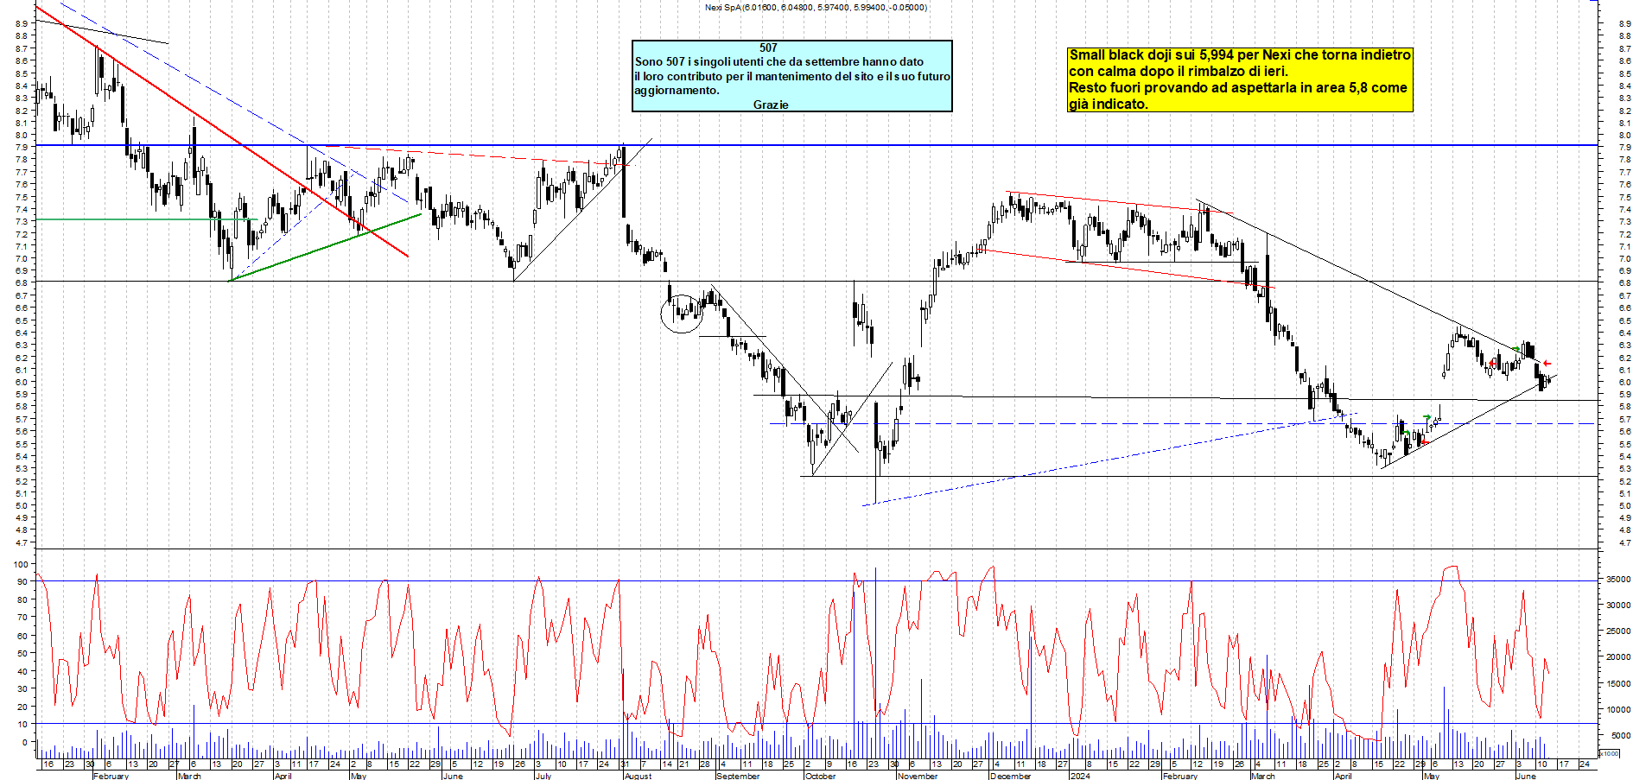Click the '15000' volume axis value
Viewport: 1633px width, 780px height.
click(x=1618, y=684)
